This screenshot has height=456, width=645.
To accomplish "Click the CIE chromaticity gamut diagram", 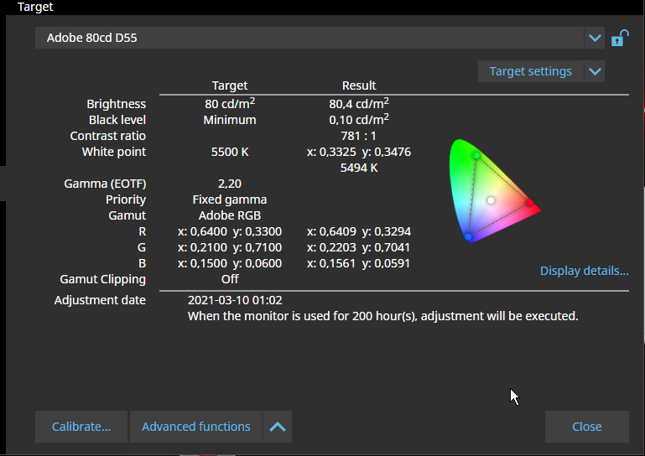I will point(495,191).
